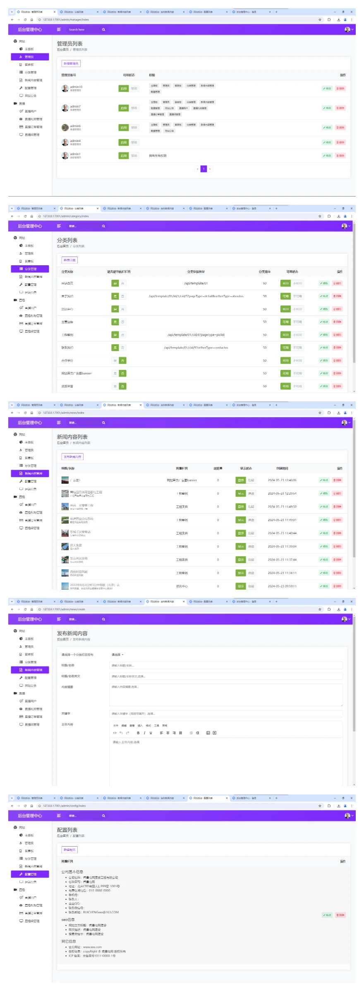Open avatar dropdown on 管理员列表 page

pyautogui.click(x=349, y=29)
